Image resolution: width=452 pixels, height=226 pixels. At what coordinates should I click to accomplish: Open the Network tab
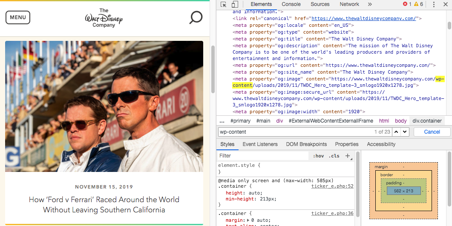pos(349,4)
